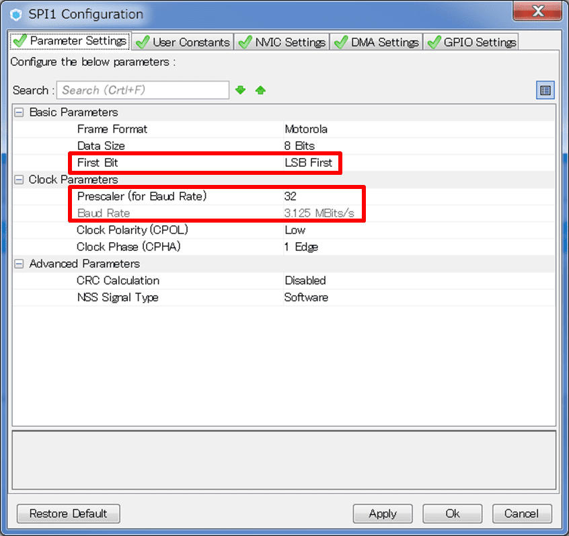Viewport: 569px width, 536px height.
Task: Click the green down arrow search icon
Action: point(241,90)
